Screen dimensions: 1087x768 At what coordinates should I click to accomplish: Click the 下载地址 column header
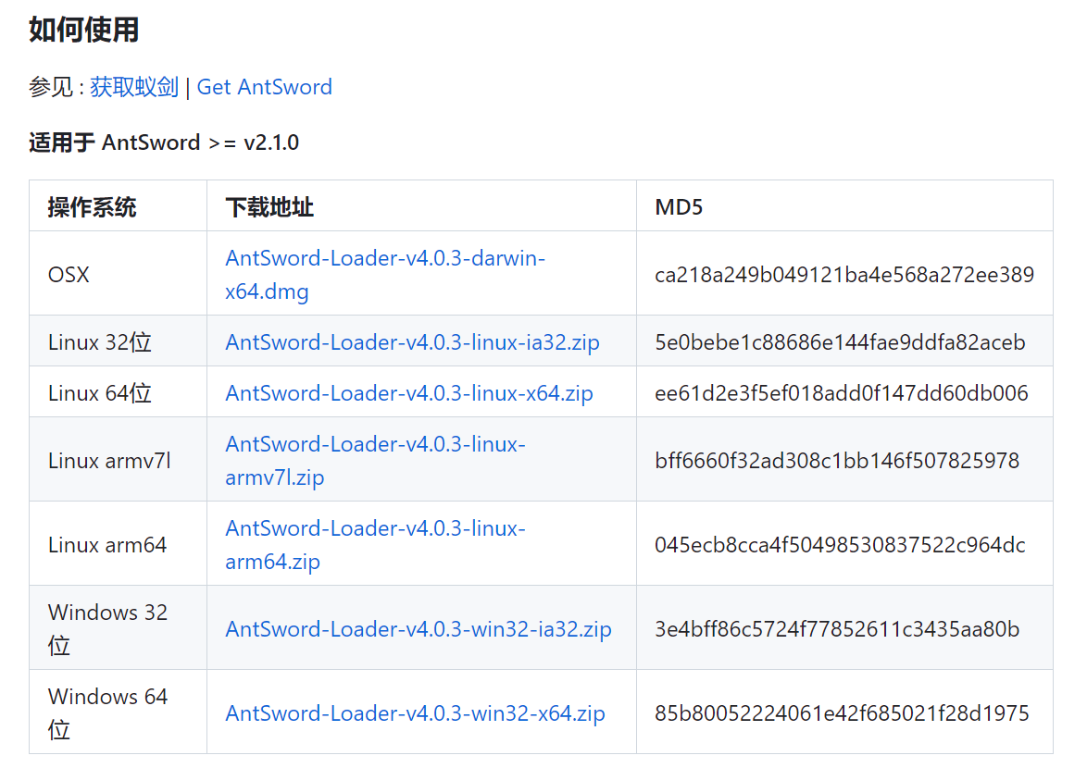point(269,206)
